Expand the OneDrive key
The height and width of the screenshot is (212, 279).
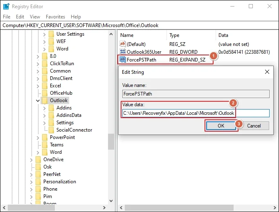pos(32,160)
